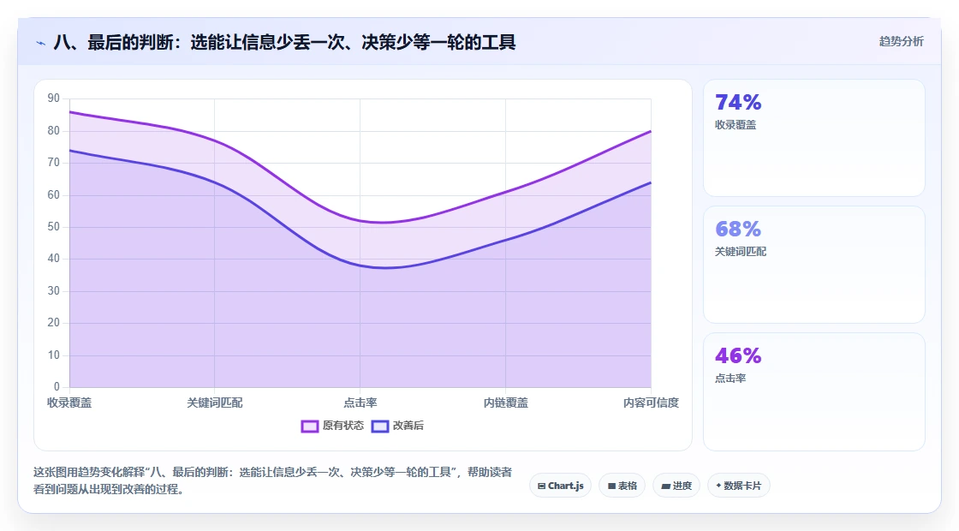This screenshot has width=959, height=531.
Task: Click the 50 y-axis value
Action: 54,227
